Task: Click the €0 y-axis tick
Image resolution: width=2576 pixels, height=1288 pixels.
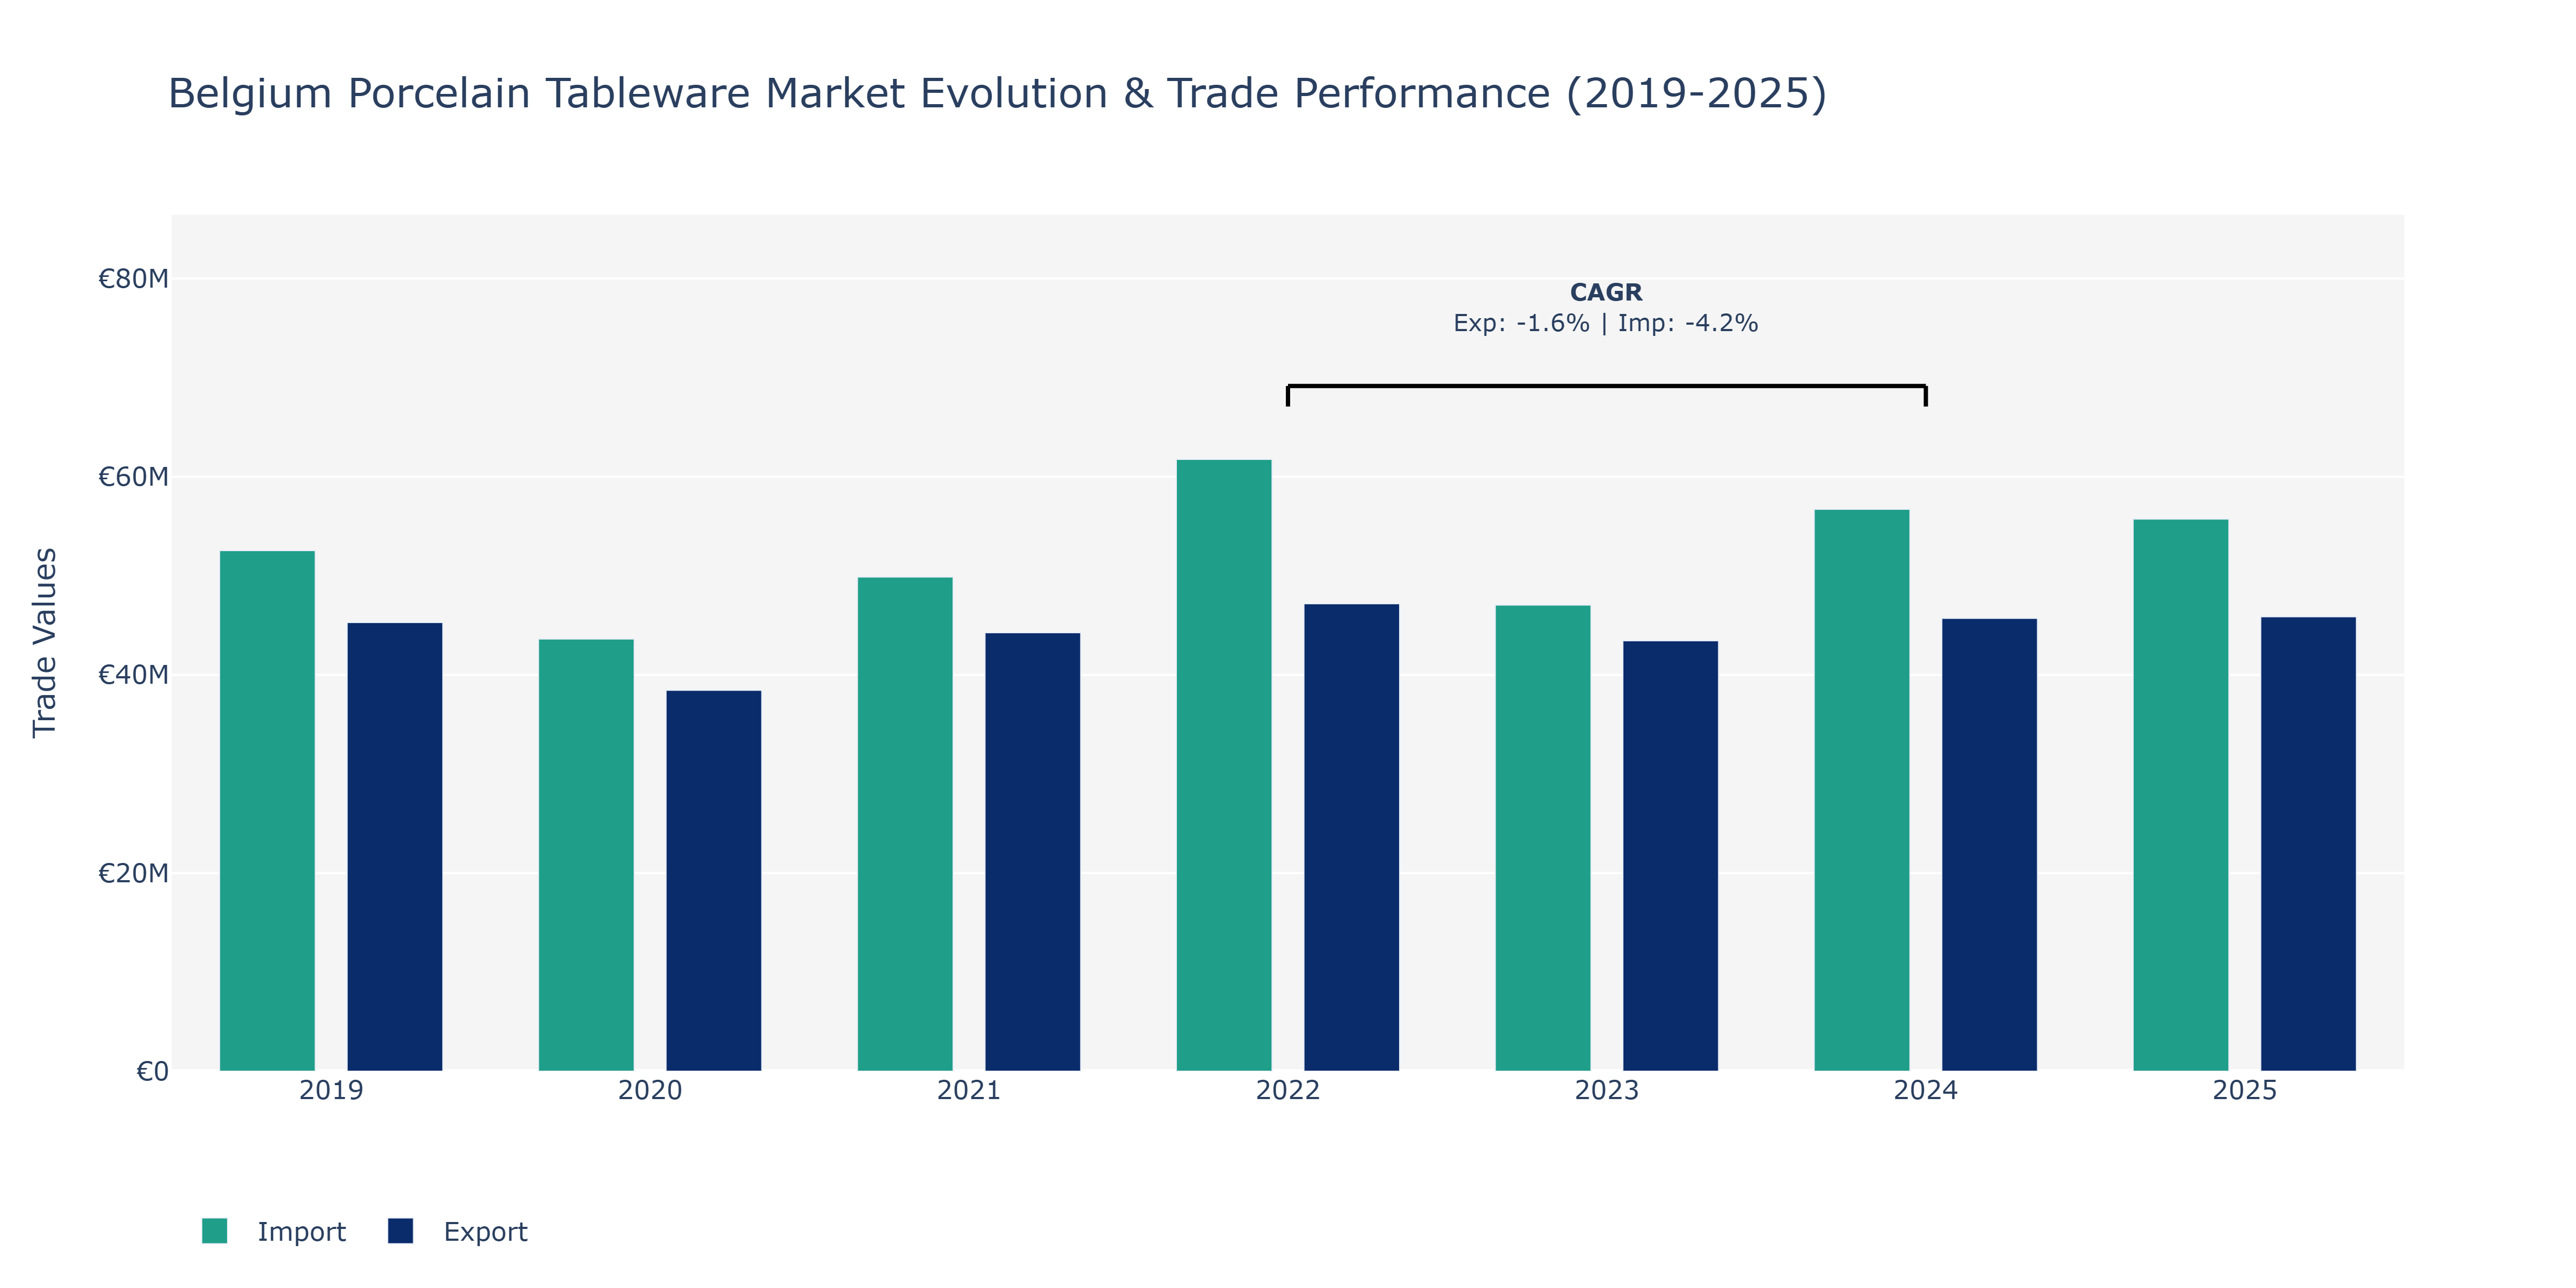Action: coord(152,1071)
